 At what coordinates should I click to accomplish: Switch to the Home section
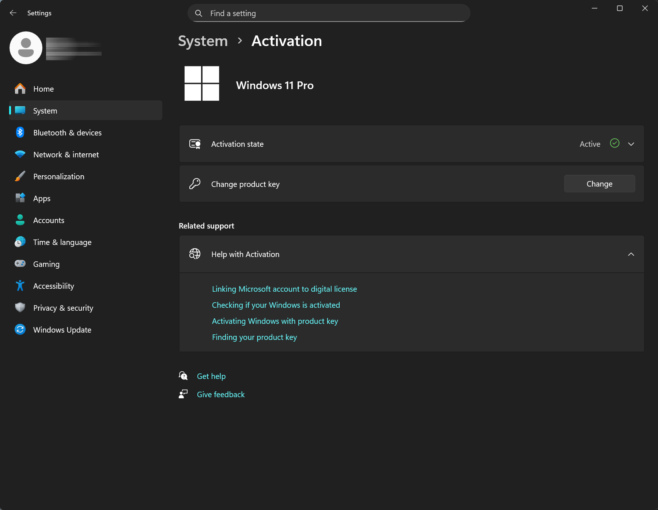pos(44,89)
